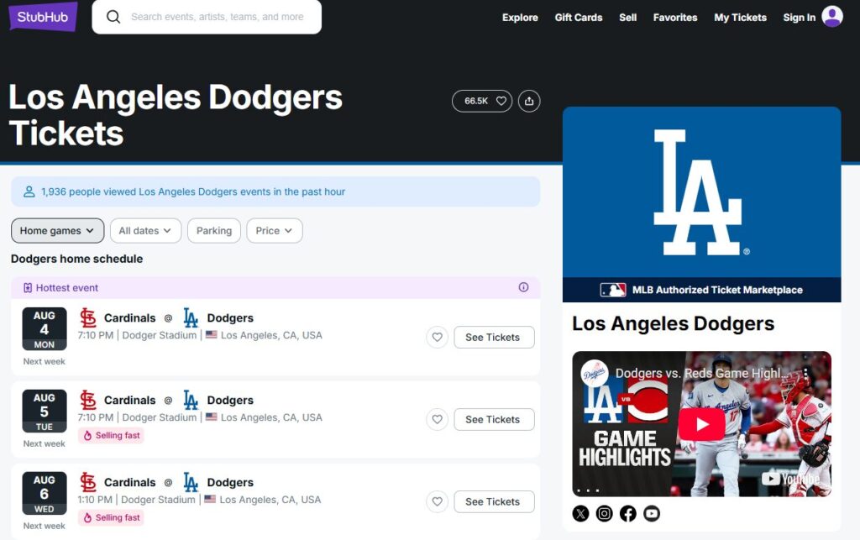Open the Explore menu
The height and width of the screenshot is (540, 860).
[520, 18]
